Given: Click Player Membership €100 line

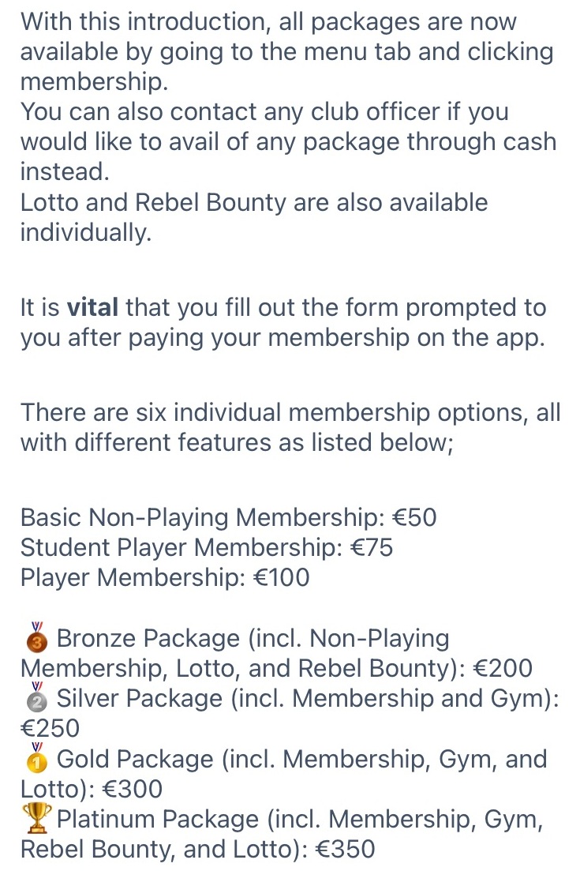Looking at the screenshot, I should (x=165, y=578).
